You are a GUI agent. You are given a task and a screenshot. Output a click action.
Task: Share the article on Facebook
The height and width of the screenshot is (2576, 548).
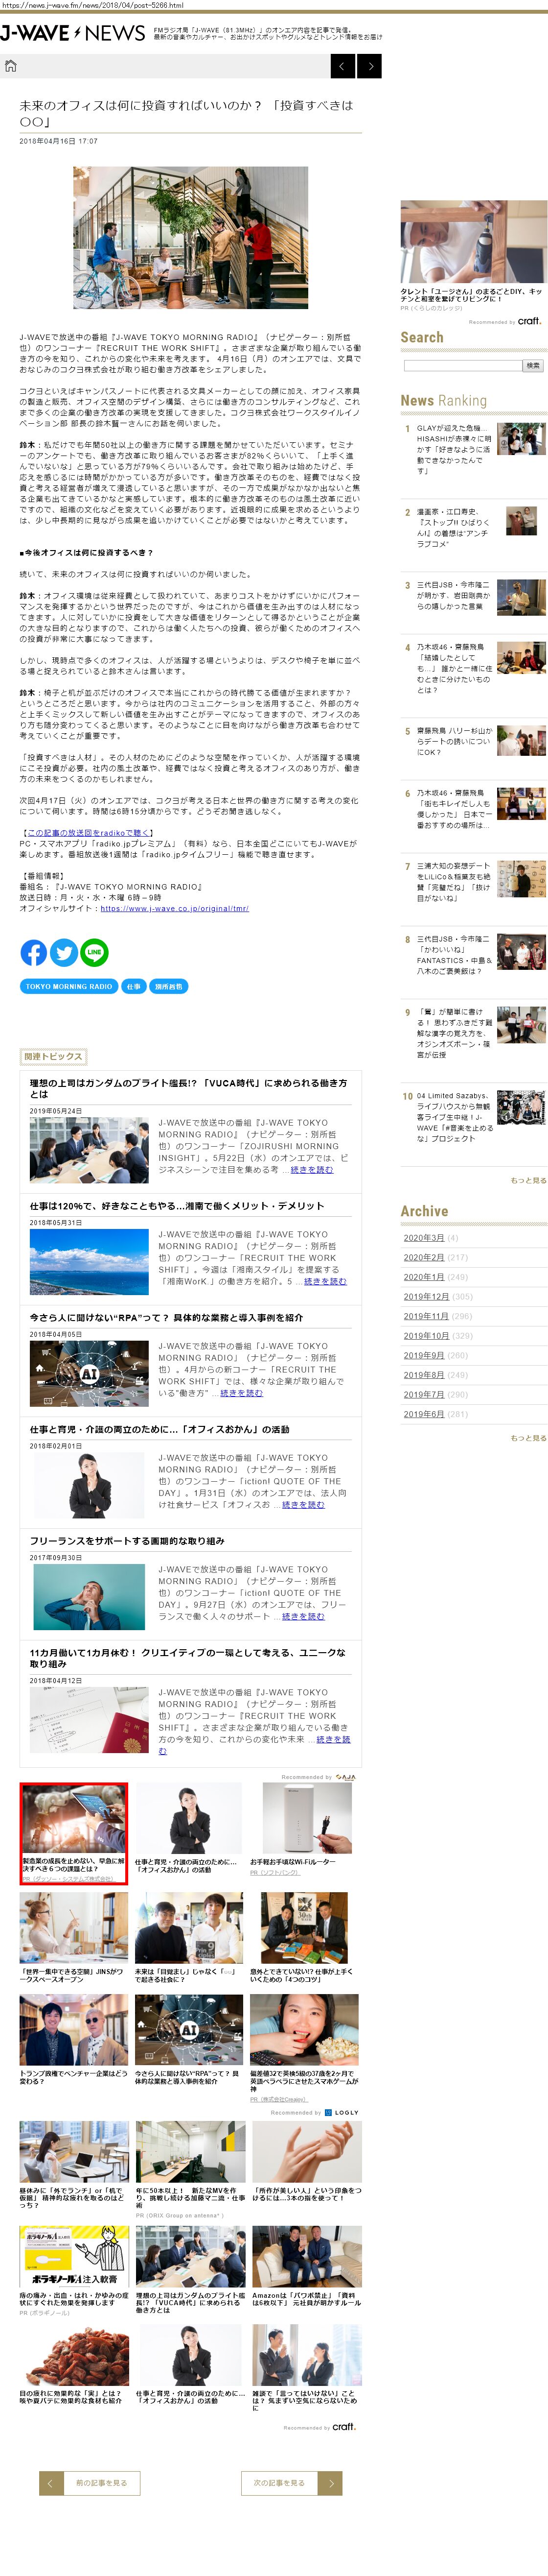click(x=34, y=952)
